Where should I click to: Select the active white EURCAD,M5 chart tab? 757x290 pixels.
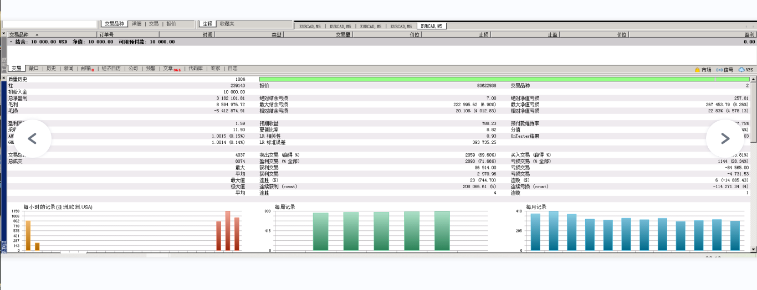[x=433, y=26]
